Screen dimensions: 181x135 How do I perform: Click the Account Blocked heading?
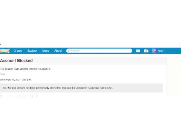[16, 61]
